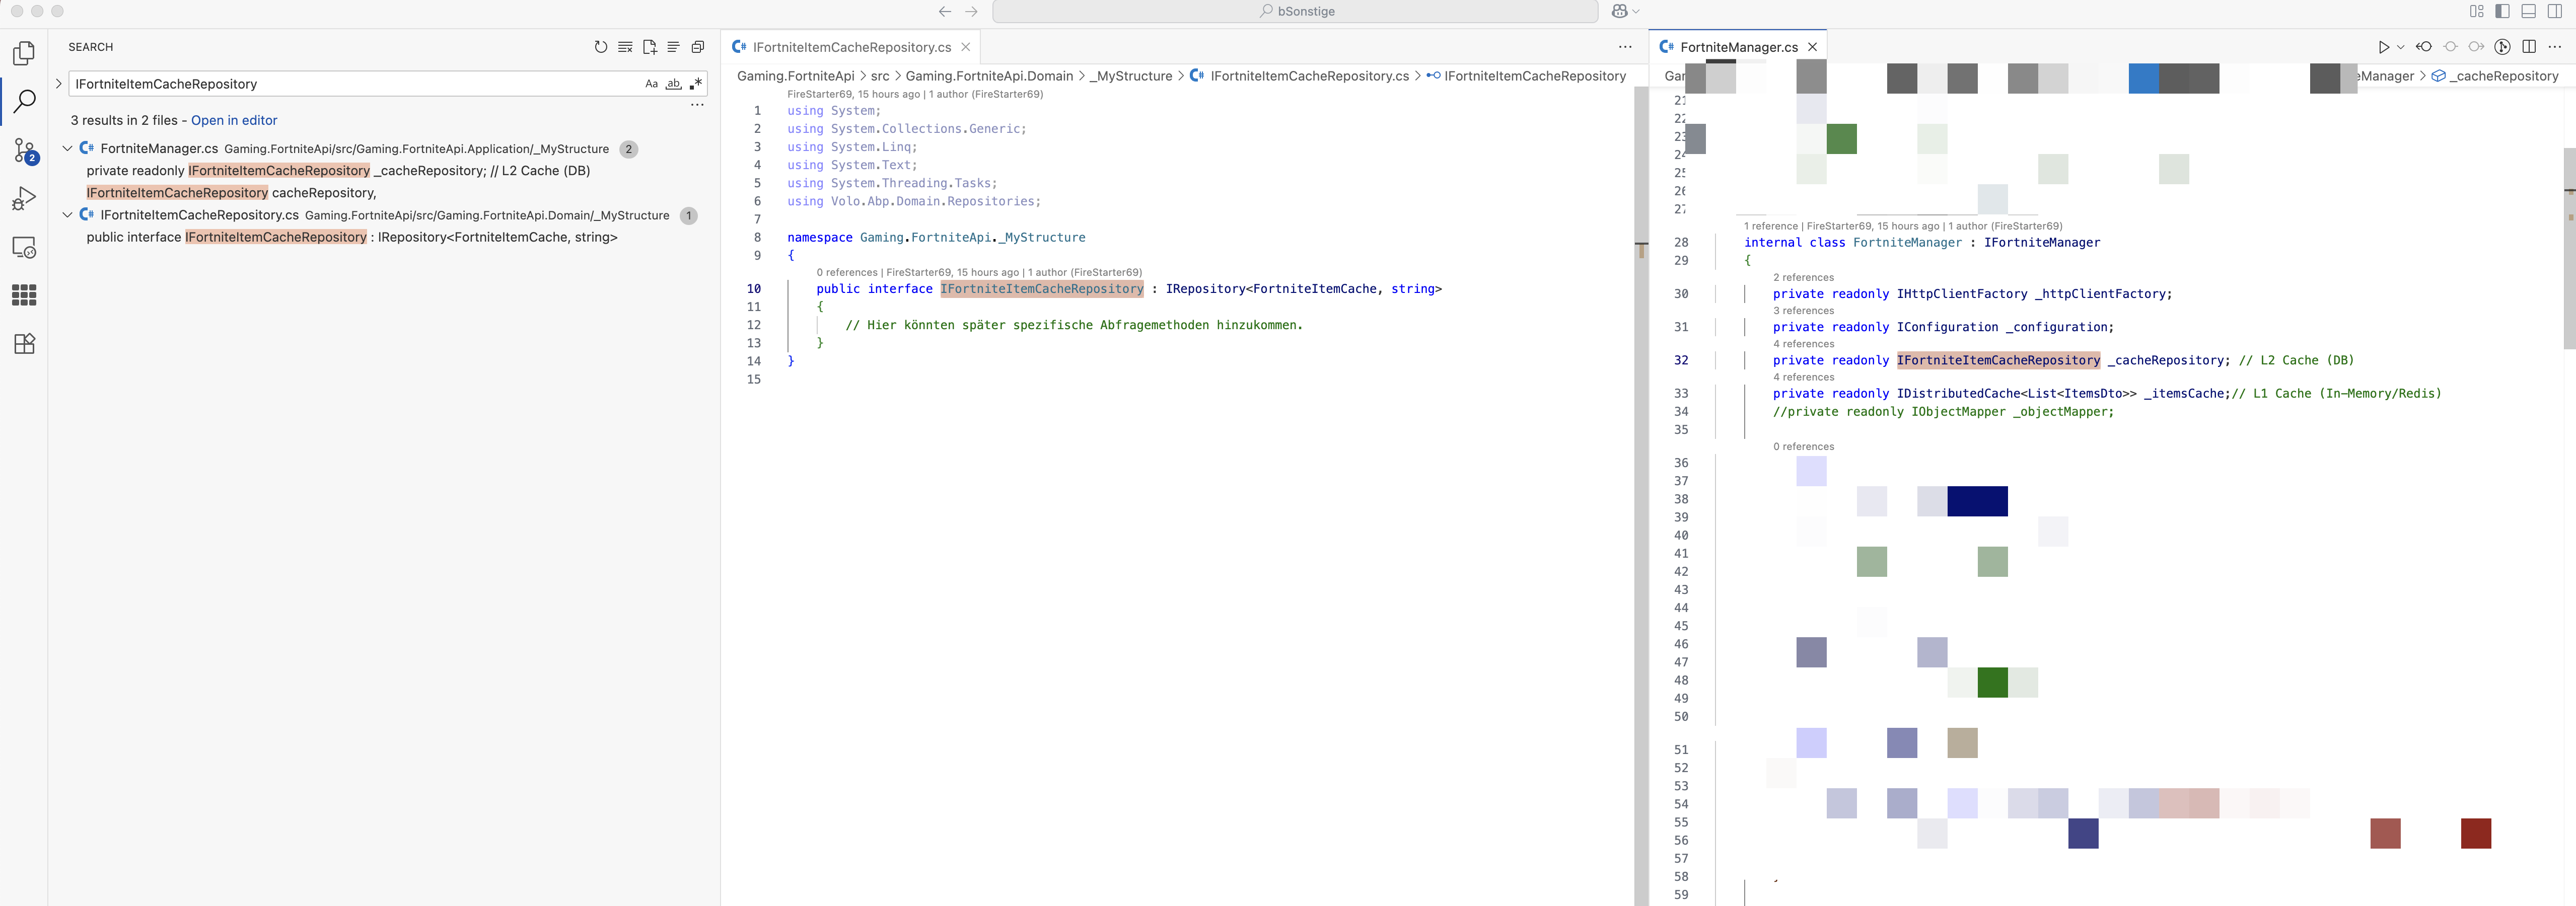Screen dimensions: 2576x906
Task: Enable Use Regular Expression option
Action: coord(695,84)
